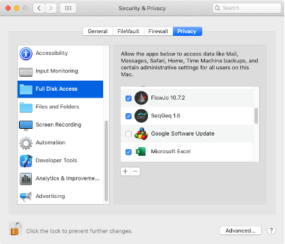Click the Advertising megaphone icon

26,197
